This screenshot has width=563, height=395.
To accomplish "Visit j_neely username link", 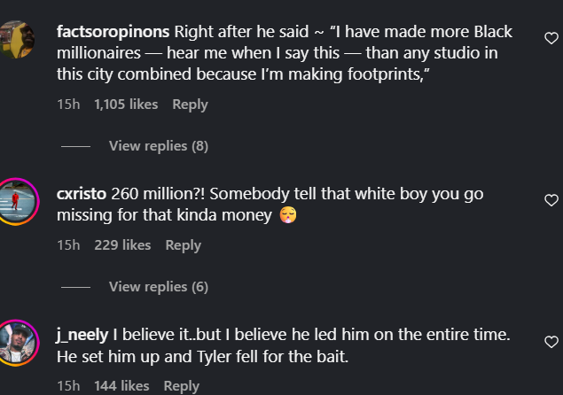I will tap(82, 334).
